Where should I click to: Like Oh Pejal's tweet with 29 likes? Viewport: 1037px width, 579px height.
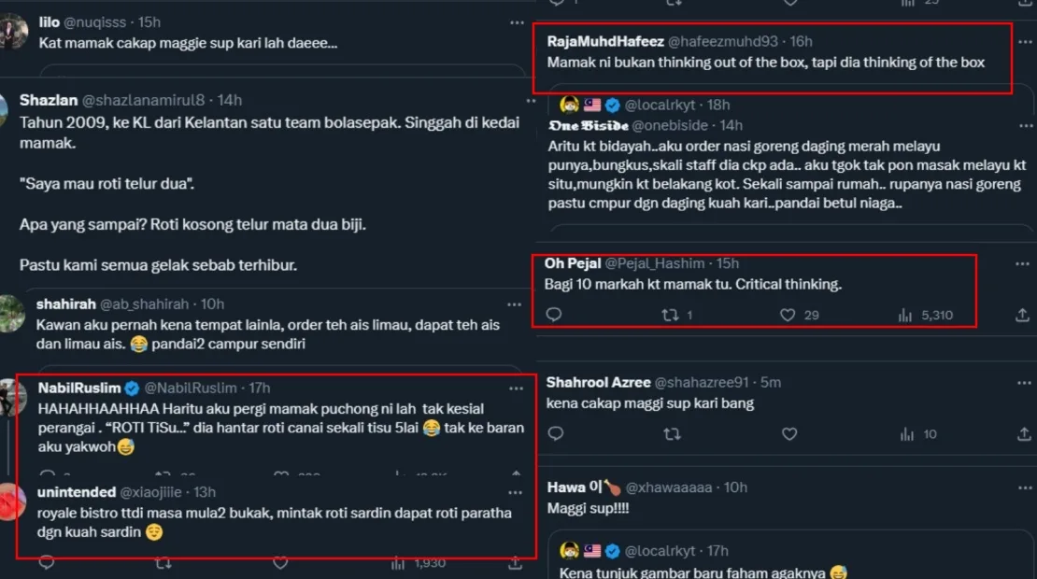coord(788,316)
